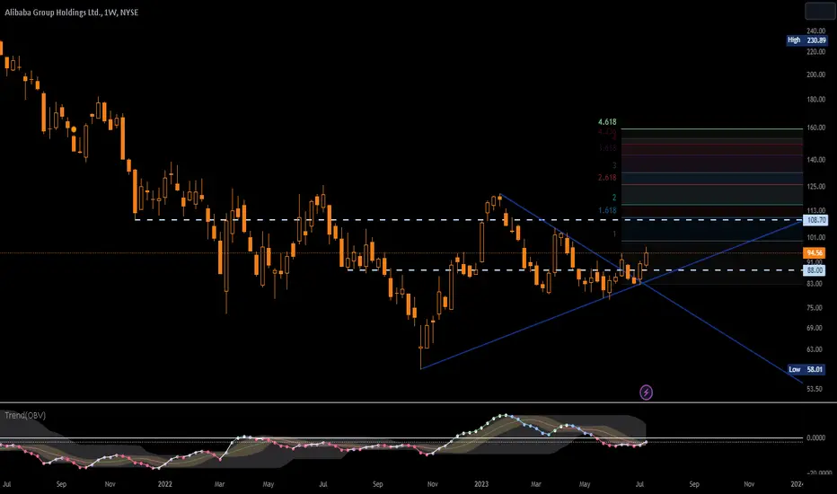Click the 240.00 price axis label
The width and height of the screenshot is (837, 494).
[x=815, y=31]
